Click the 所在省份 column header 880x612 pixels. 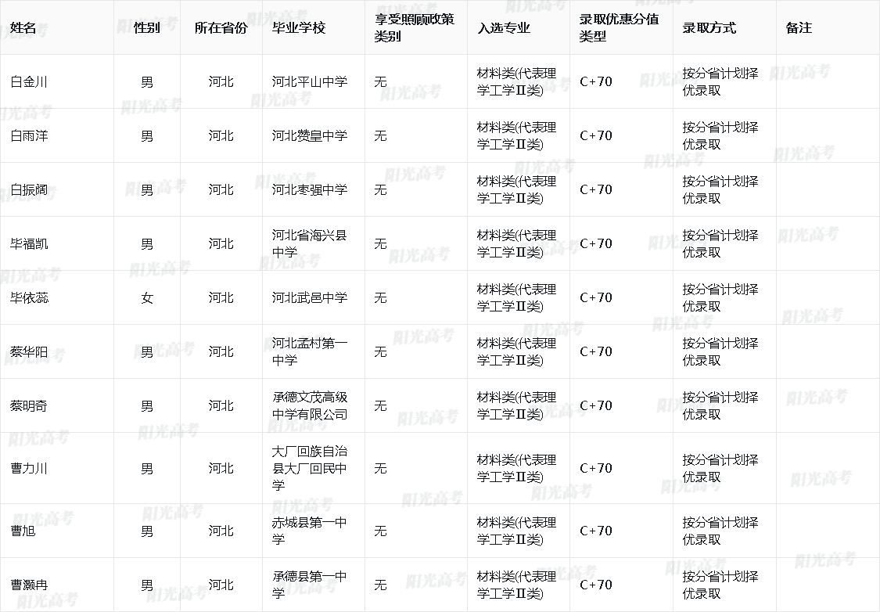click(x=221, y=28)
